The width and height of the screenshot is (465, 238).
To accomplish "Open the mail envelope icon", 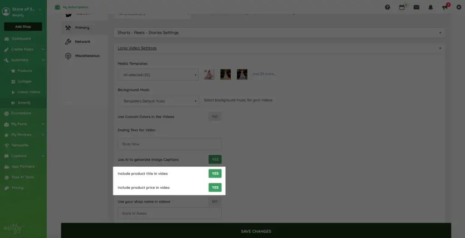I will [x=416, y=7].
